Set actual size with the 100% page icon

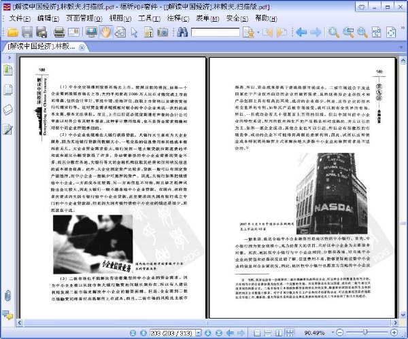click(377, 32)
